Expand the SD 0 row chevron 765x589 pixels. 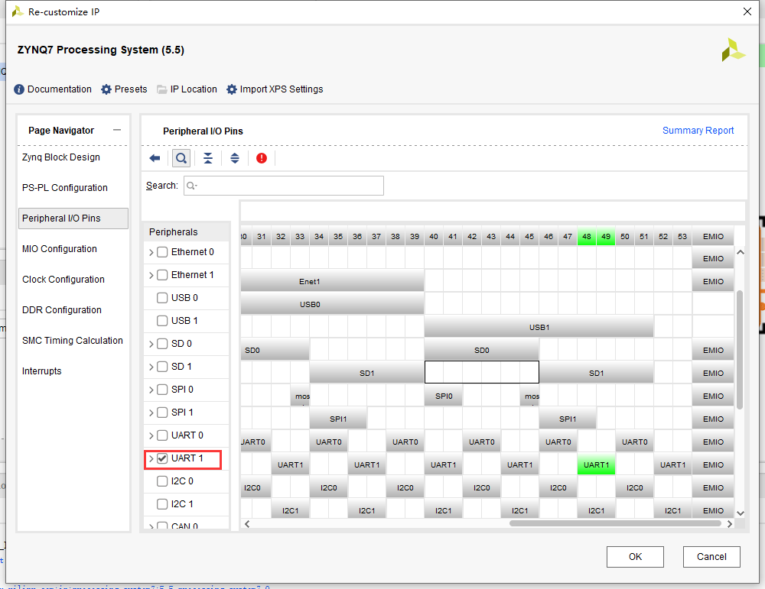151,344
